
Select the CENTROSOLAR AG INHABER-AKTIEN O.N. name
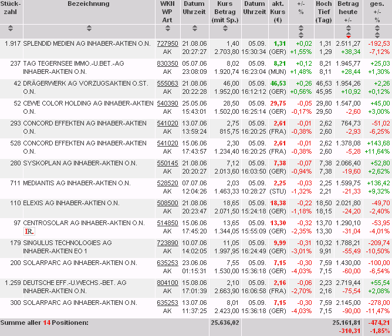pos(84,223)
